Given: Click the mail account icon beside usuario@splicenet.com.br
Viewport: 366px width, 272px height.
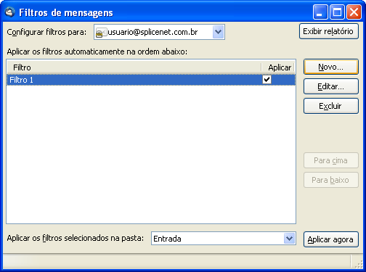Looking at the screenshot, I should [101, 33].
